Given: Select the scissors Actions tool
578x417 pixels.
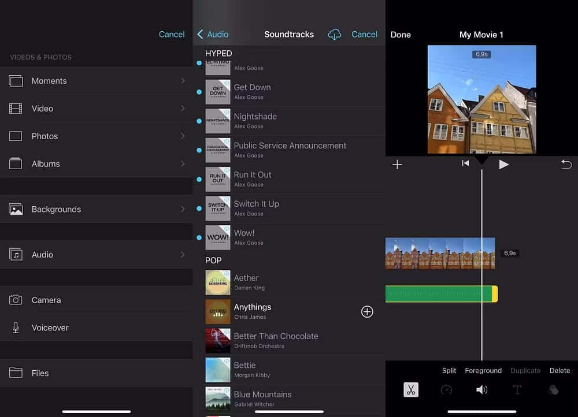Looking at the screenshot, I should (411, 390).
